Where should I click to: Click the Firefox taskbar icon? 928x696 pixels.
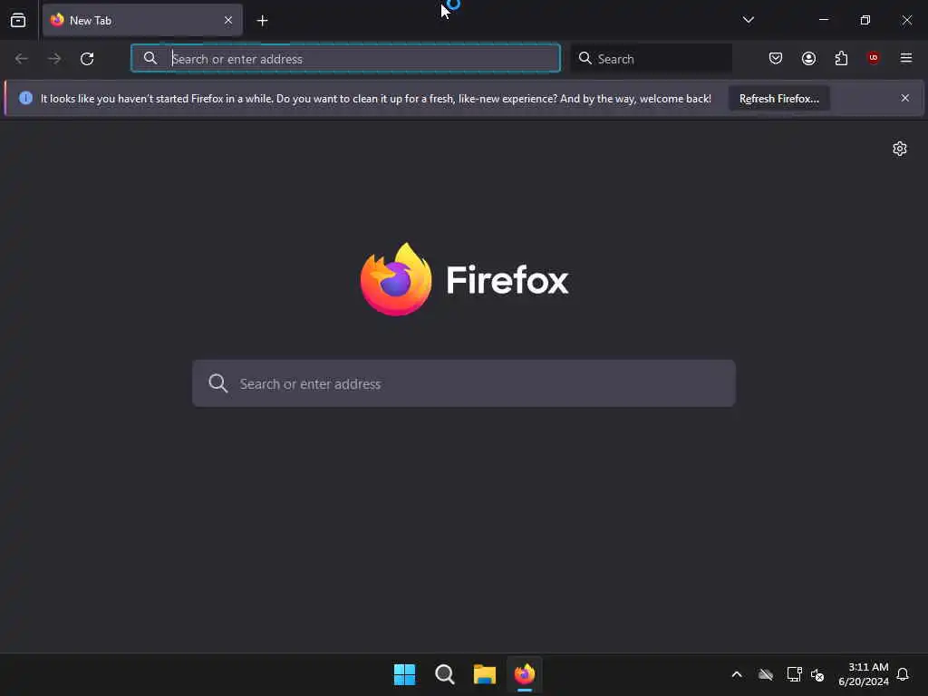click(525, 674)
